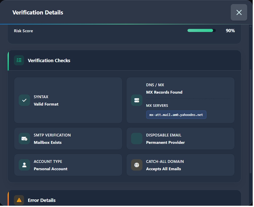
Task: Click the SMTP VERIFICATION label
Action: 52,136
